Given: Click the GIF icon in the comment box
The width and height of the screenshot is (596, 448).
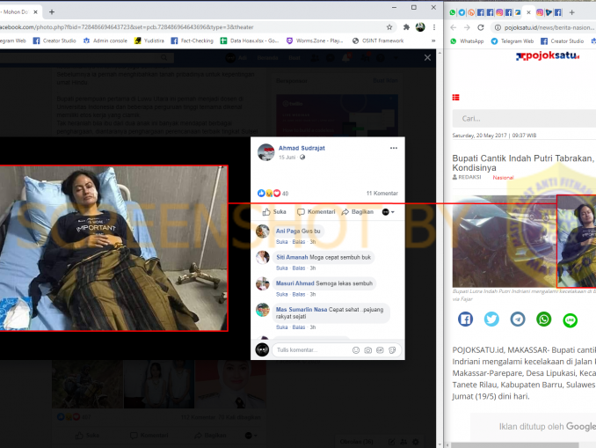Looking at the screenshot, I should pyautogui.click(x=380, y=350).
